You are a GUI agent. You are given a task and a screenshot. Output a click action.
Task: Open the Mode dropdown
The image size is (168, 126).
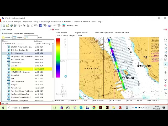point(81,35)
